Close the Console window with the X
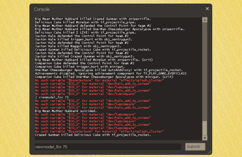 (207, 9)
